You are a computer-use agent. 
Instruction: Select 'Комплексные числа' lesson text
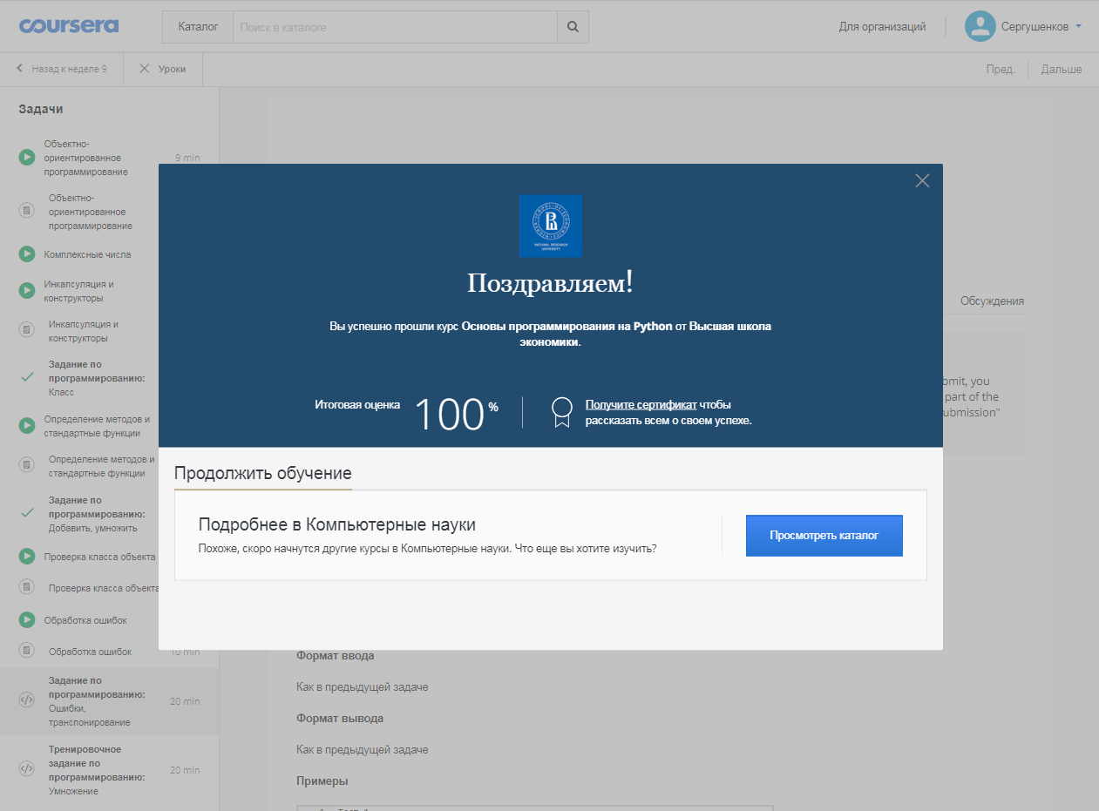(x=87, y=254)
